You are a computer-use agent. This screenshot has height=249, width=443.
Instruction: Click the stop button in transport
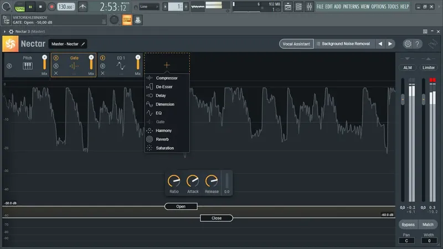point(40,7)
